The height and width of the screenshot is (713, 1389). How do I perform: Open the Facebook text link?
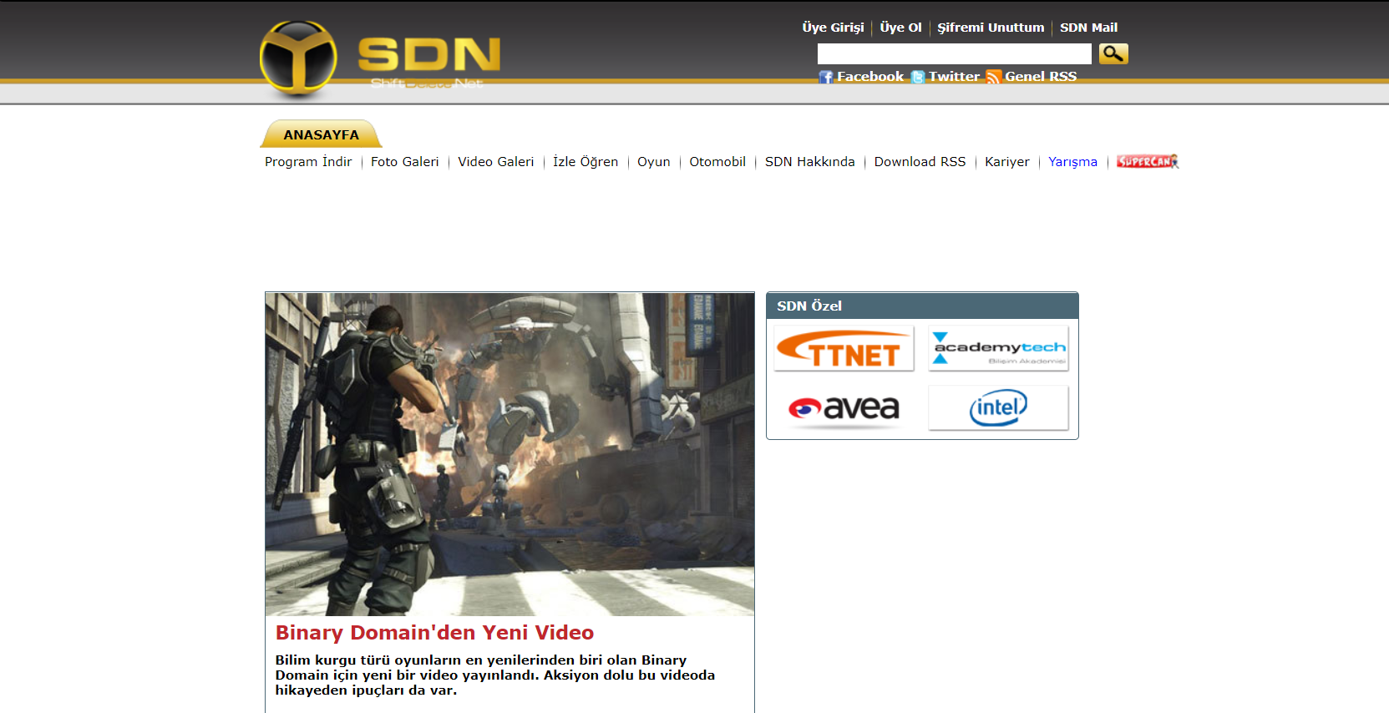[870, 77]
